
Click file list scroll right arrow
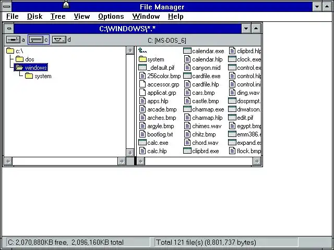click(257, 161)
